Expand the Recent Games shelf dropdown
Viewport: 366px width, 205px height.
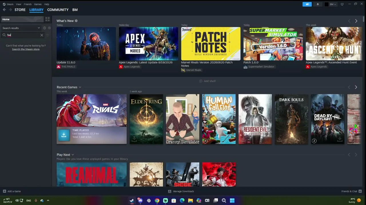[80, 87]
